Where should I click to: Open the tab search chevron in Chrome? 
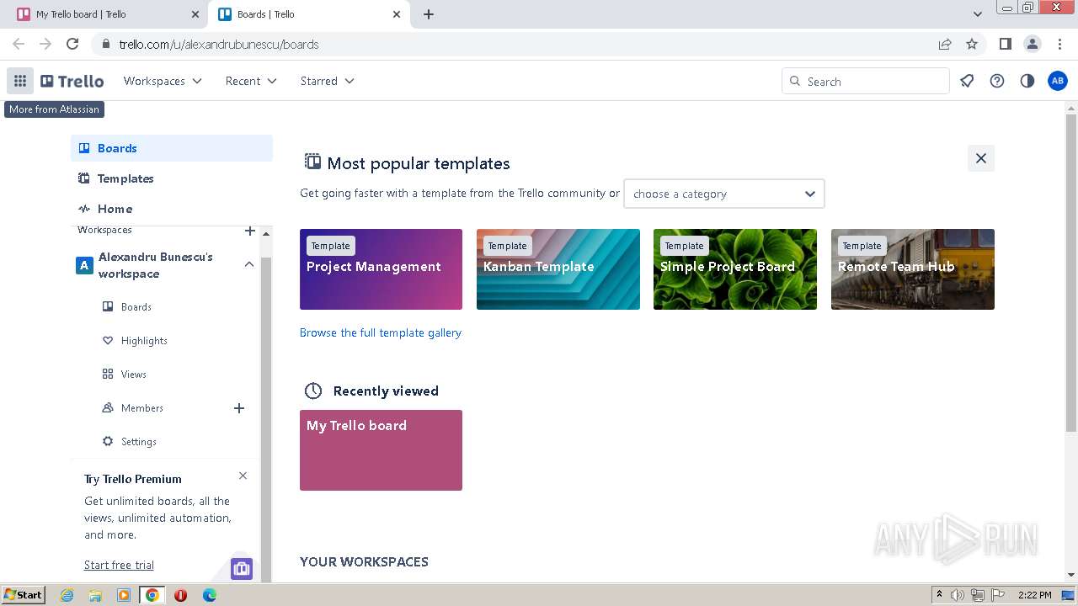[x=978, y=14]
